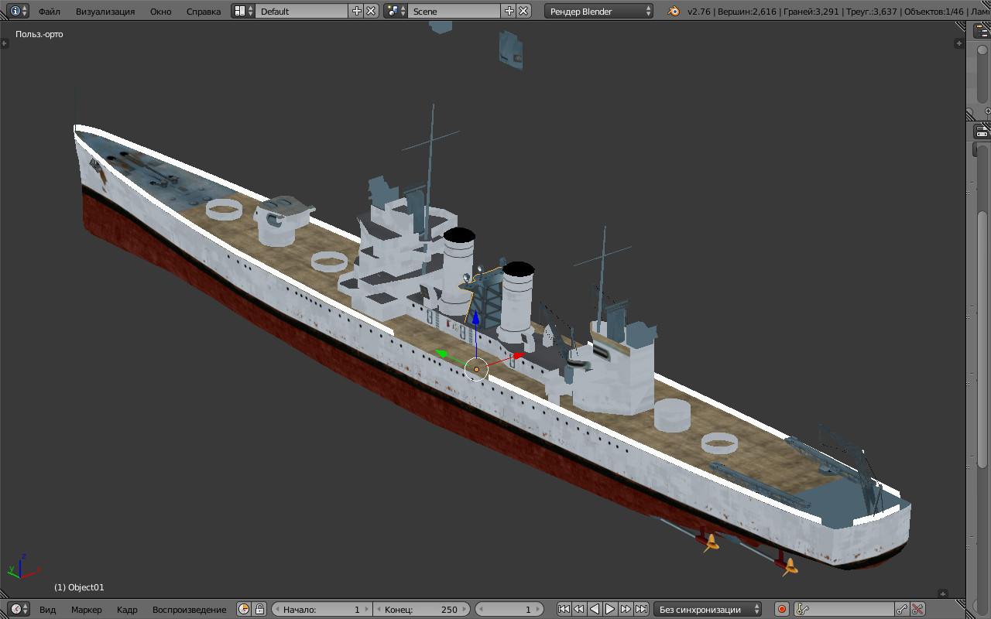
Task: Expand the viewport properties region plus tab
Action: click(x=958, y=43)
